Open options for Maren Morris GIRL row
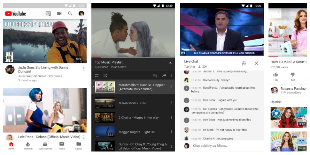The image size is (310, 155). [171, 103]
